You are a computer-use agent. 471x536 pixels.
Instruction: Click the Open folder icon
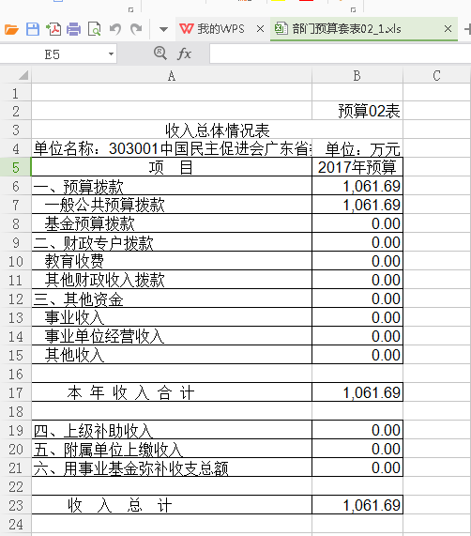point(11,29)
